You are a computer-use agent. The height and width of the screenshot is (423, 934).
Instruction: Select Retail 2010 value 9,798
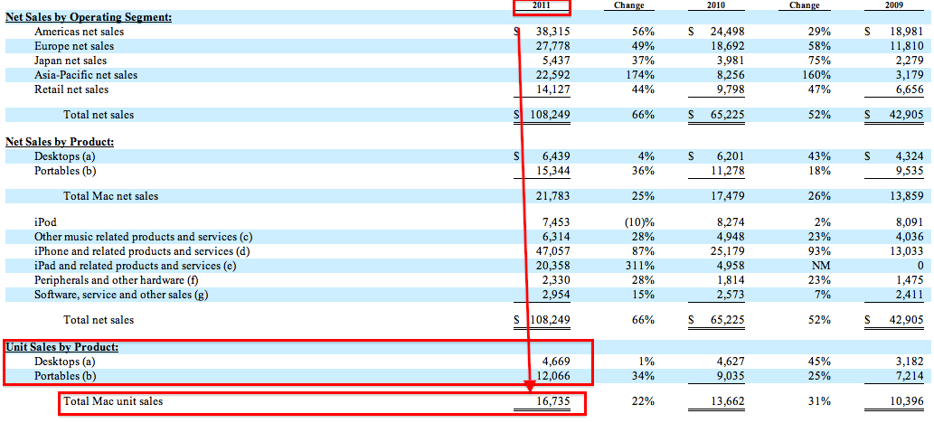(729, 89)
